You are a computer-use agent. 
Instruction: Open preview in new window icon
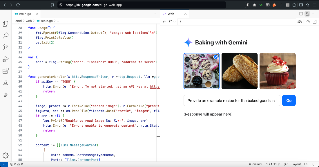[315, 21]
